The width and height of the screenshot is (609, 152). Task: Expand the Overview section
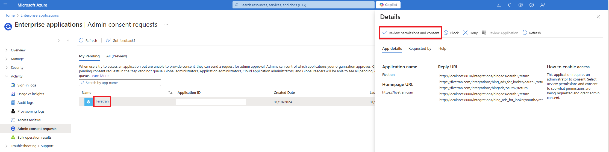point(7,50)
